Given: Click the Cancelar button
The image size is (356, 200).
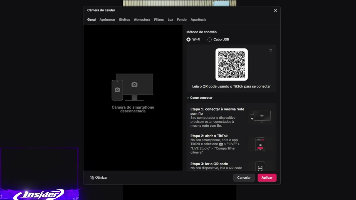Looking at the screenshot, I should point(244,178).
